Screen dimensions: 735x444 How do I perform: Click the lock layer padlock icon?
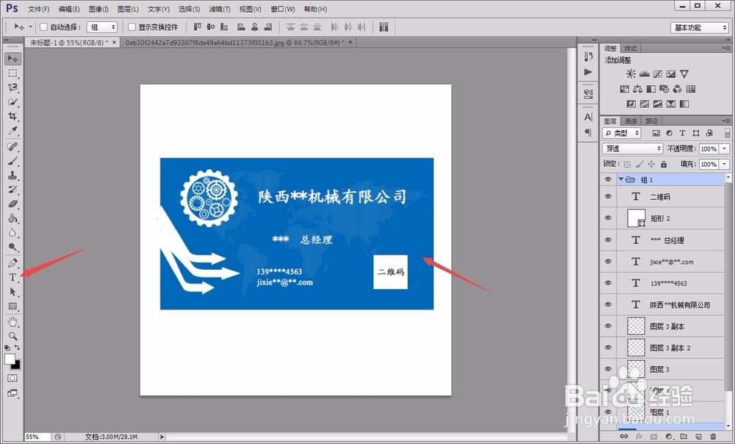pos(664,164)
